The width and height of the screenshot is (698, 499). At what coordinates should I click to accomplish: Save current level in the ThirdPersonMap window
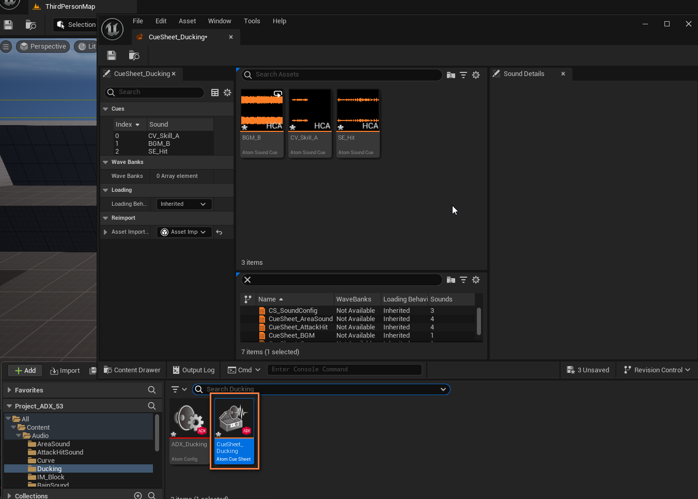[x=8, y=24]
